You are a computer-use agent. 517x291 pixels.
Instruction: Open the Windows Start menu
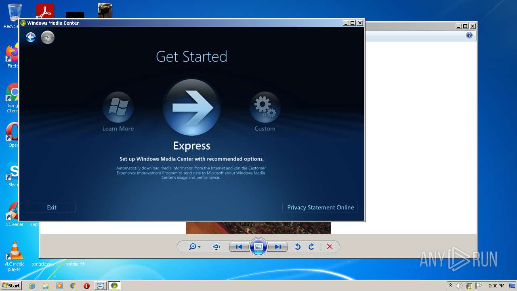[11, 285]
